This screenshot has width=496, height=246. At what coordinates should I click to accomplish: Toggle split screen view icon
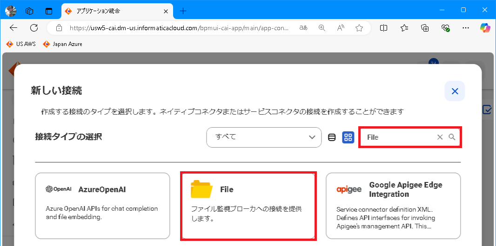[x=383, y=28]
